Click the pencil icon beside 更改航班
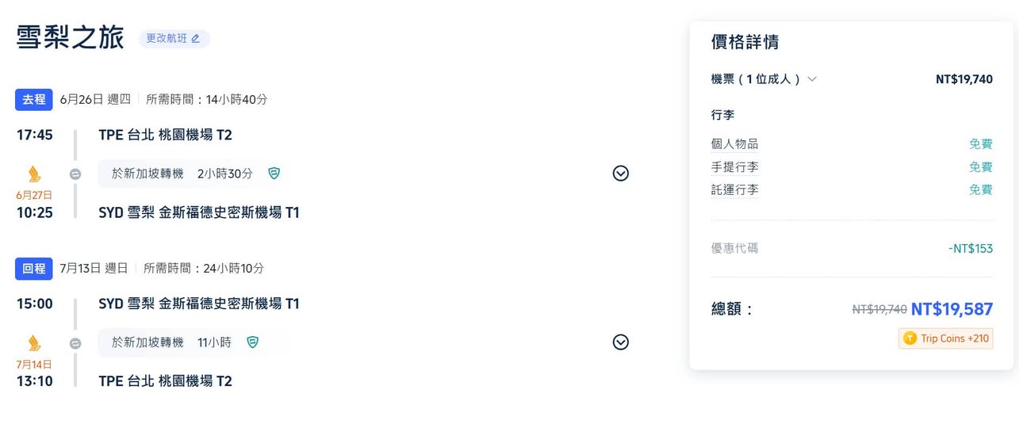The image size is (1019, 428). point(196,39)
